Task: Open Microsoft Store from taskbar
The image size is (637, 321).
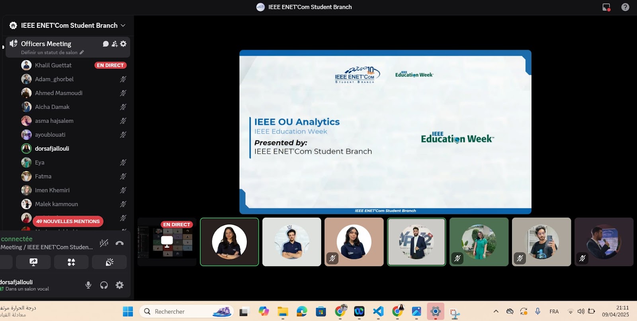Action: (x=321, y=311)
